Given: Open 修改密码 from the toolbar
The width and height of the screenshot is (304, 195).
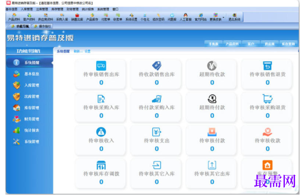Looking at the screenshot, I should [x=158, y=17].
